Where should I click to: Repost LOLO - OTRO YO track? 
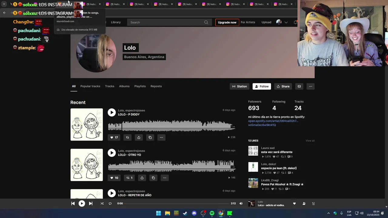pyautogui.click(x=129, y=178)
